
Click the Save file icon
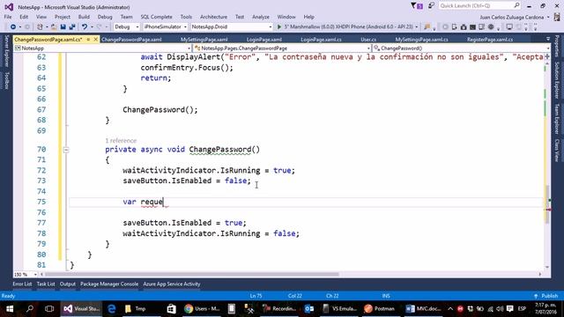[63, 27]
